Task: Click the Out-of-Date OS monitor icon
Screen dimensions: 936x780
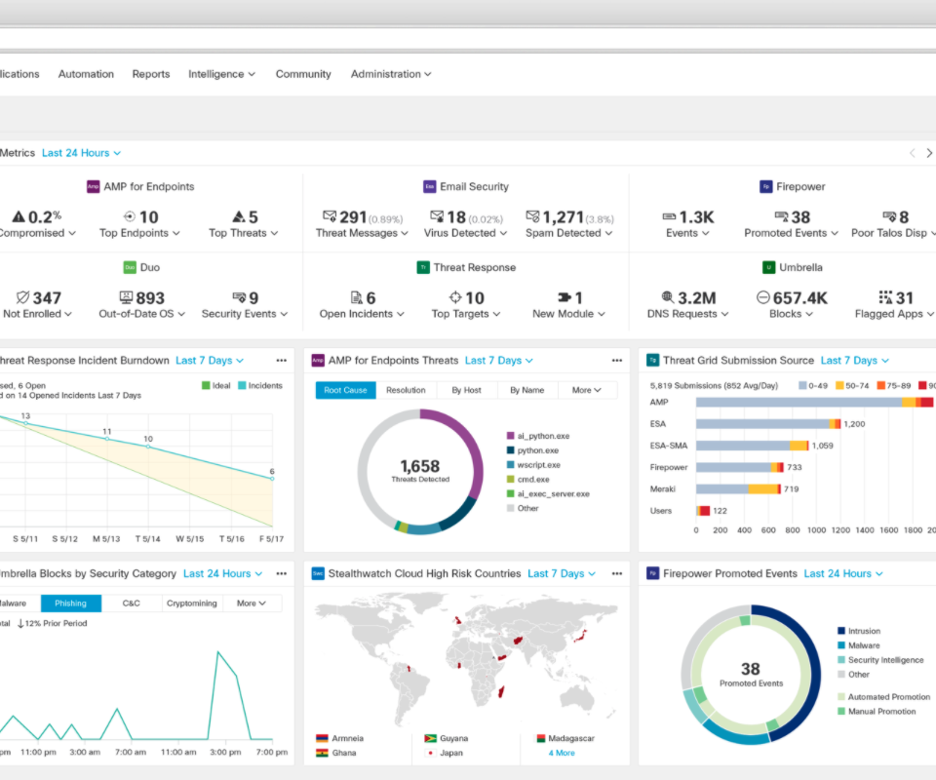Action: coord(126,297)
